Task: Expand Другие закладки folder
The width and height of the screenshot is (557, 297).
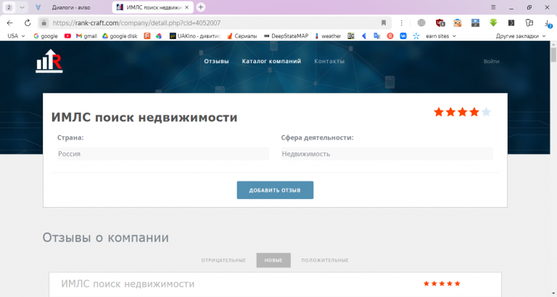Action: 521,36
